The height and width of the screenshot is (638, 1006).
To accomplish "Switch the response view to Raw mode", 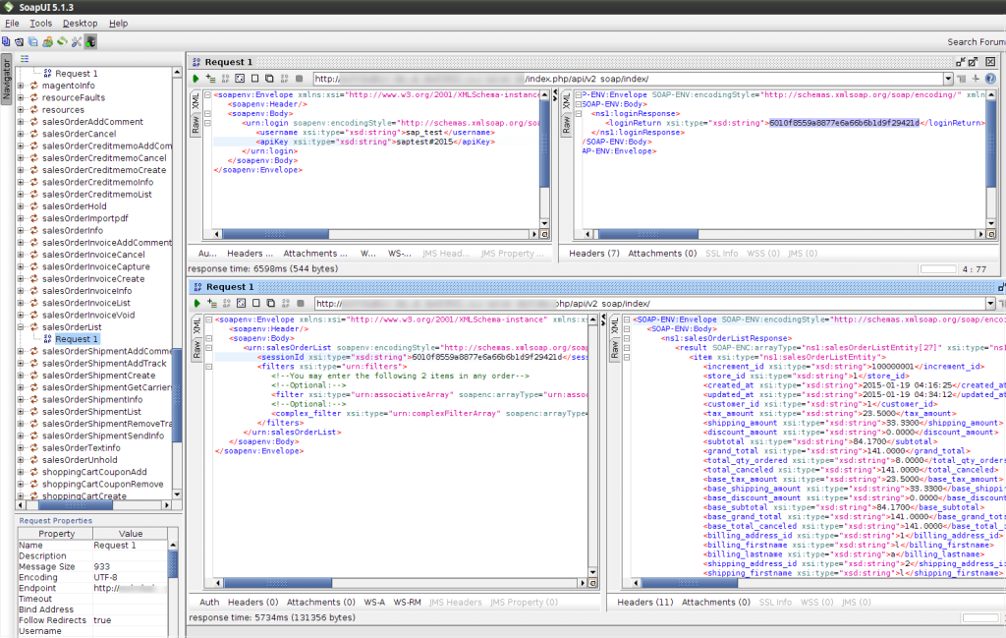I will pyautogui.click(x=568, y=125).
